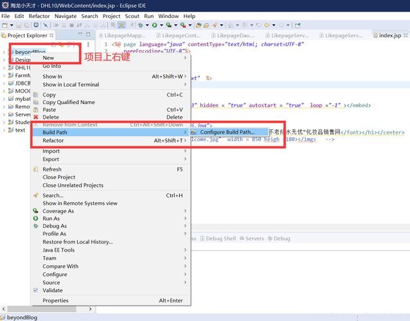Viewport: 410px width, 321px height.
Task: Open the Servers view tab
Action: 252,238
